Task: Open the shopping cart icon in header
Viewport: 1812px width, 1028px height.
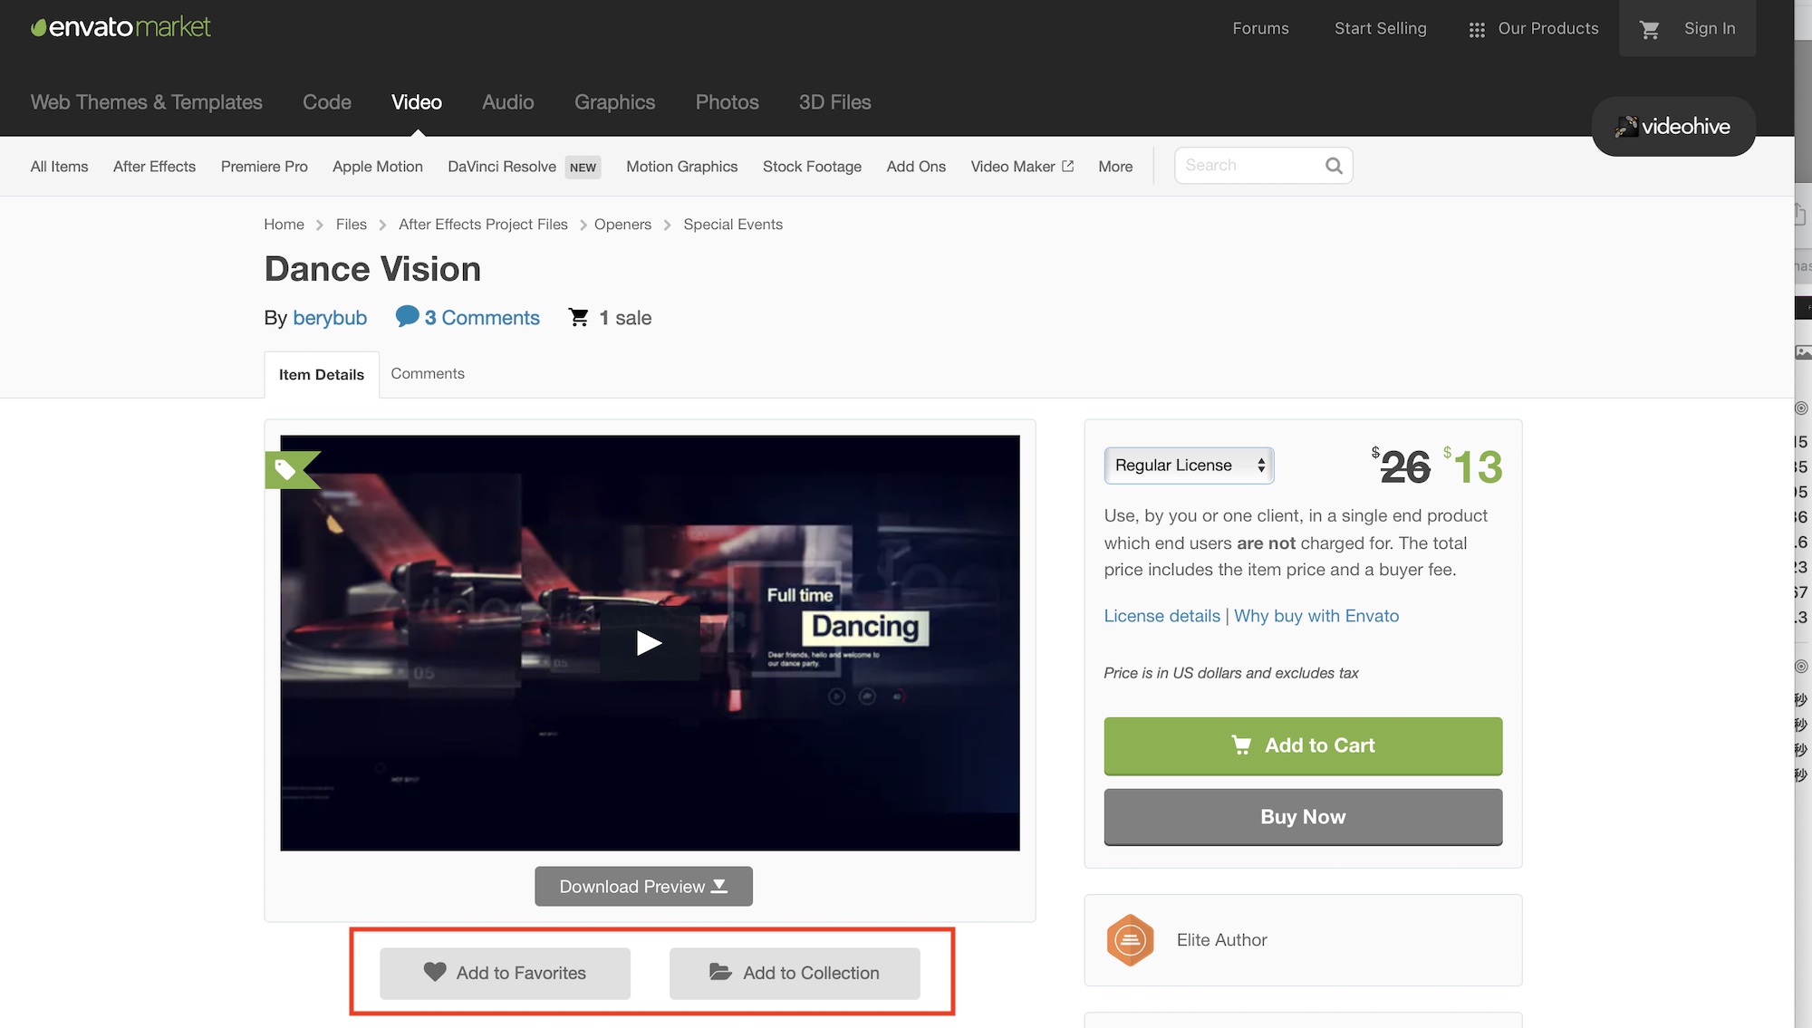Action: pyautogui.click(x=1649, y=29)
